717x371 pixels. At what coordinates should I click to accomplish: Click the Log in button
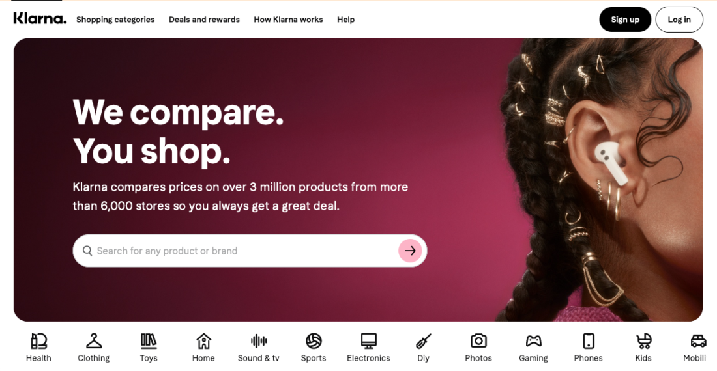pyautogui.click(x=679, y=20)
